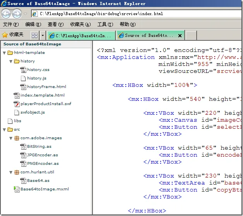Open the 文件(F) menu
The image size is (243, 216).
[11, 24]
